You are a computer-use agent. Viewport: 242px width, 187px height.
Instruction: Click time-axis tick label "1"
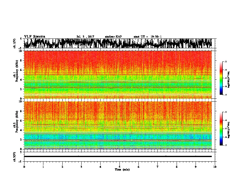[43, 167]
